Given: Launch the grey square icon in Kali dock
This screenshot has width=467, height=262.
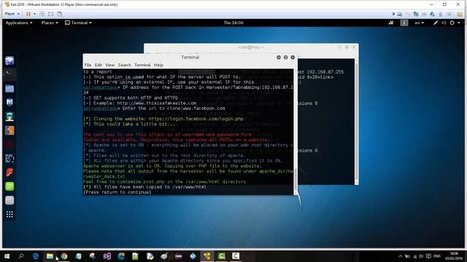Looking at the screenshot, I should tap(9, 200).
